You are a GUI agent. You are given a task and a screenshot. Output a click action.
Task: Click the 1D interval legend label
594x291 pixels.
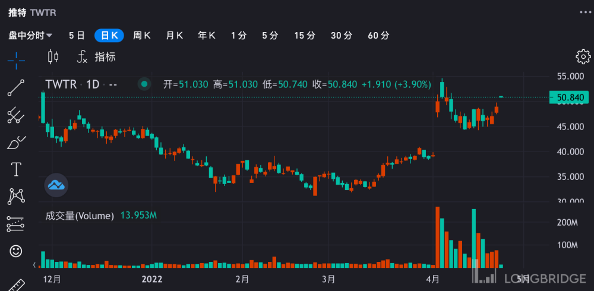click(x=93, y=84)
